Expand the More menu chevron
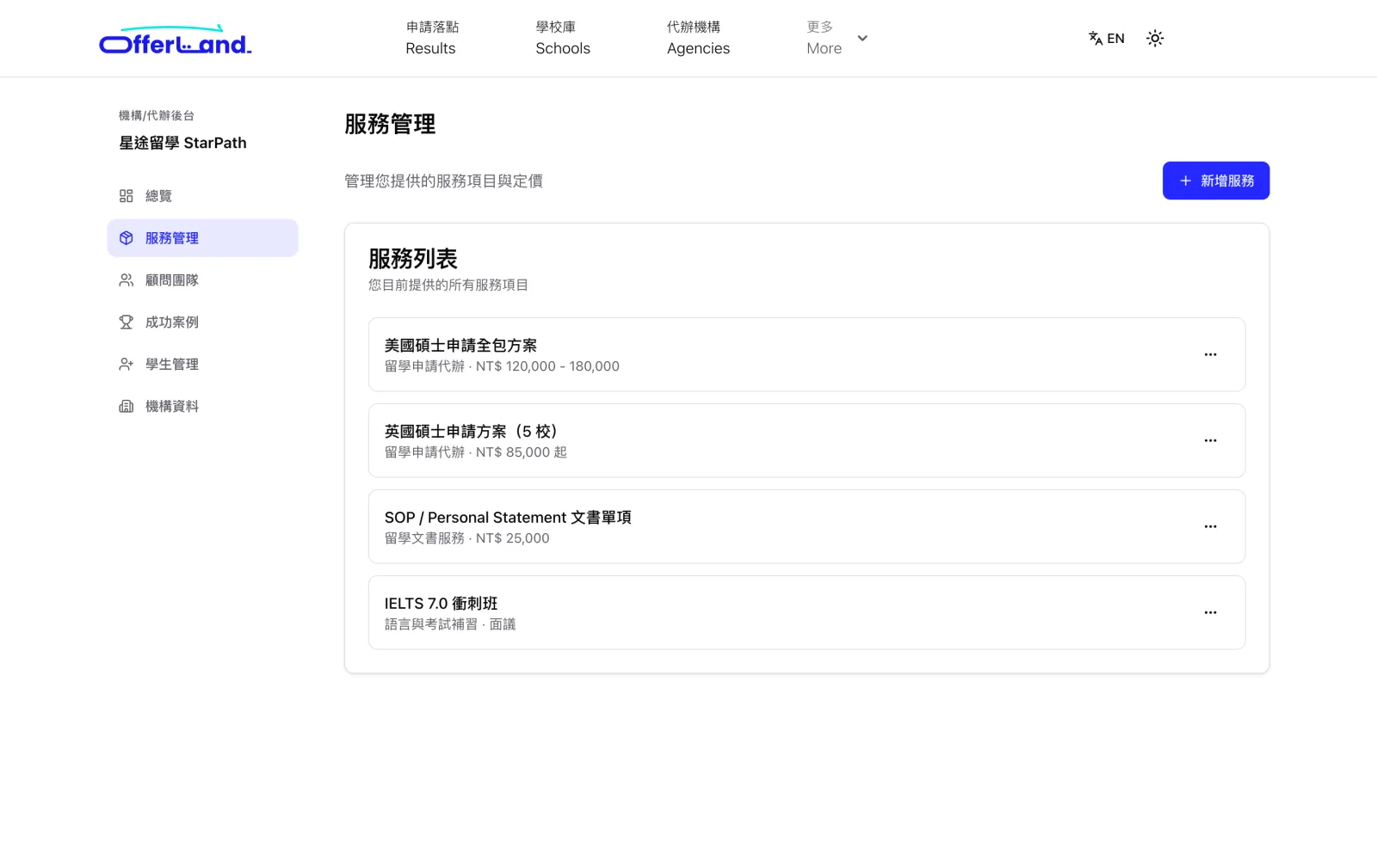Image resolution: width=1377 pixels, height=860 pixels. pyautogui.click(x=862, y=38)
